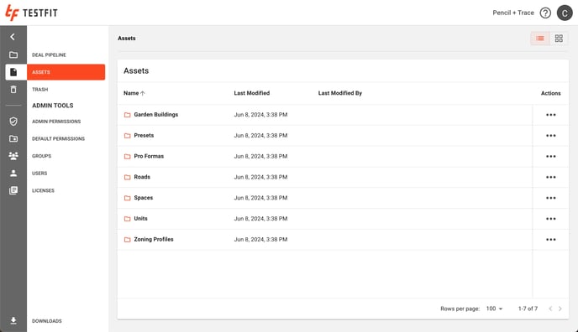Open the help question mark icon
The width and height of the screenshot is (578, 332).
(545, 13)
